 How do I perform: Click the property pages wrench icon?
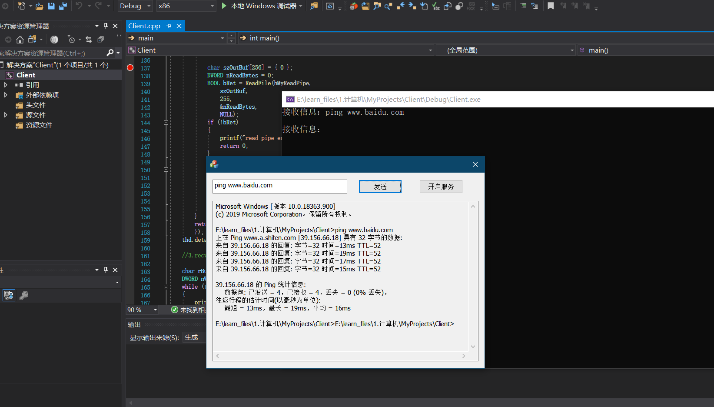[x=24, y=295]
